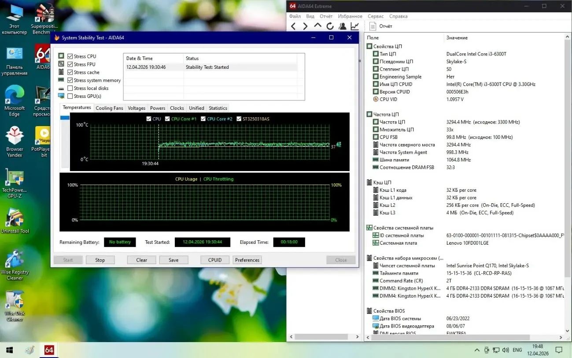
Task: Select the CPUID button in Stability Test
Action: point(214,260)
